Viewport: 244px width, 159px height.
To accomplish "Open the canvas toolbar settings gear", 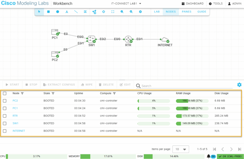I will [140, 12].
